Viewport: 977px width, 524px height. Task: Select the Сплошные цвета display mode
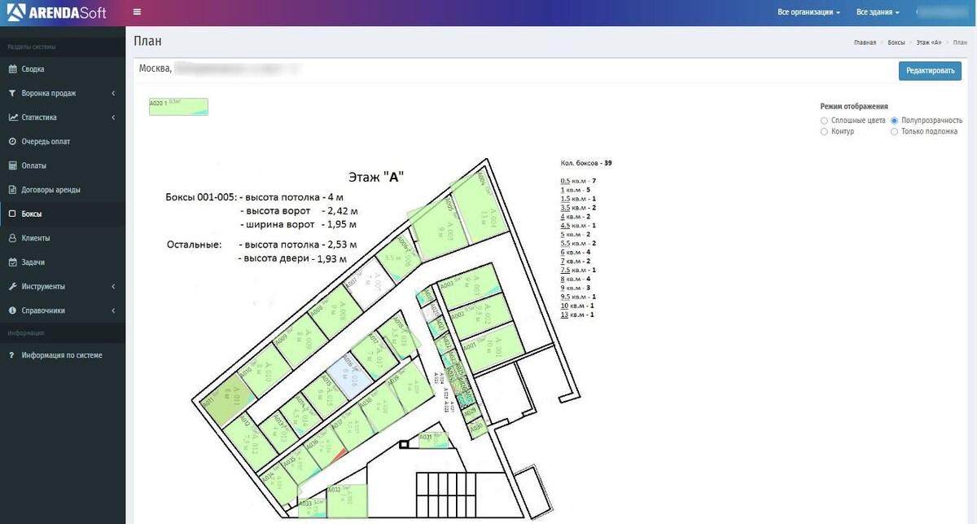824,120
